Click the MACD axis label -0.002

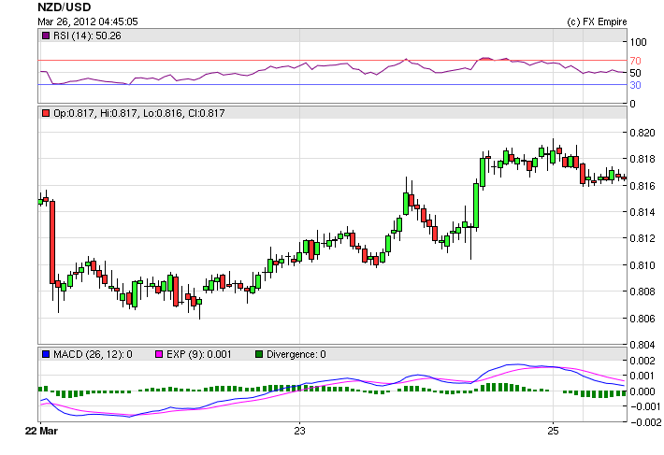pyautogui.click(x=645, y=422)
